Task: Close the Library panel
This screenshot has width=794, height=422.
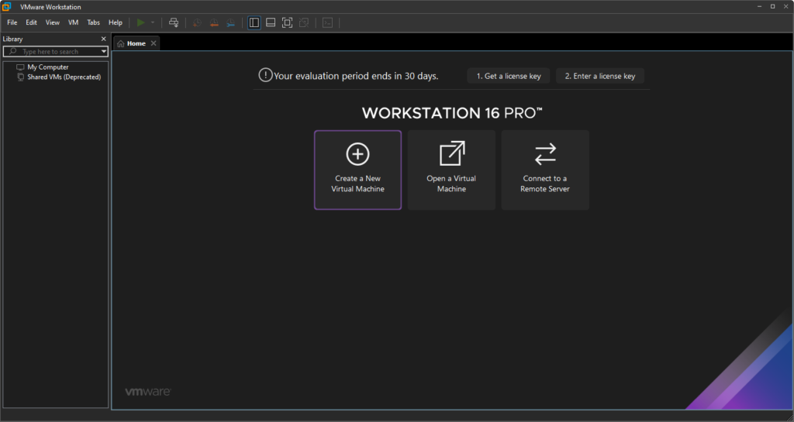Action: coord(104,39)
